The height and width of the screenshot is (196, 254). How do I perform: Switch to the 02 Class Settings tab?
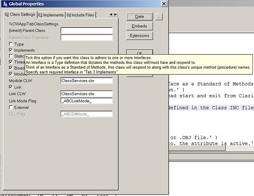coord(20,15)
